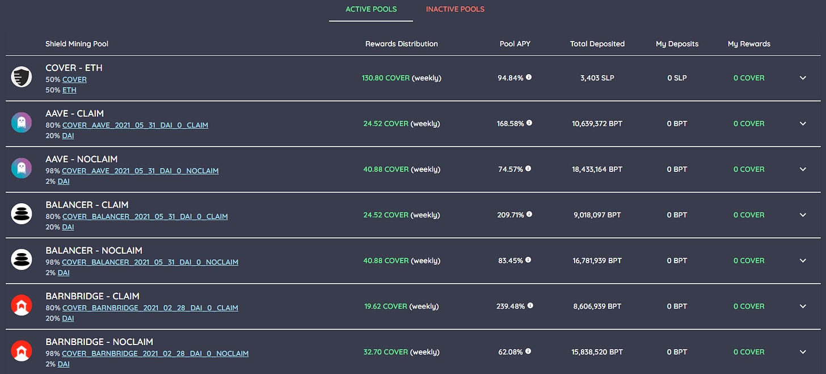
Task: Open the DAI link under BARNBRIDGE - NOCLAIM
Action: [64, 364]
